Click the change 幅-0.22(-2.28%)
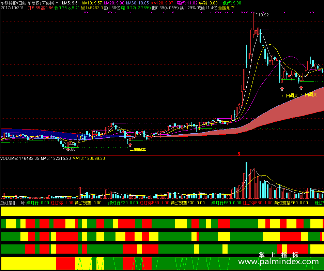 (136, 8)
